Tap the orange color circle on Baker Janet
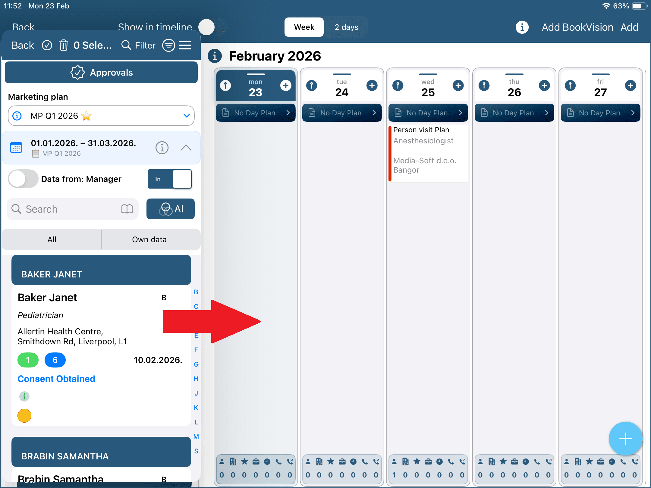The height and width of the screenshot is (488, 651). (x=24, y=416)
